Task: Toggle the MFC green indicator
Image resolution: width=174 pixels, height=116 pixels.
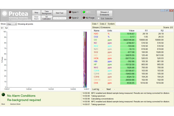Action: pyautogui.click(x=84, y=12)
